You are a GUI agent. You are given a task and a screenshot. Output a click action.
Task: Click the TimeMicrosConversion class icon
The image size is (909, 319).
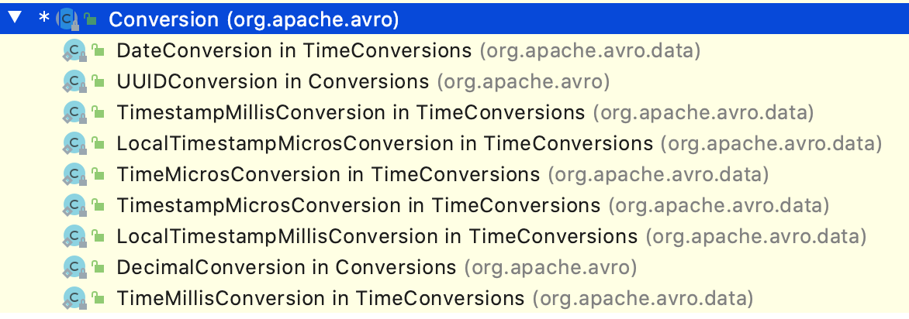[x=74, y=174]
